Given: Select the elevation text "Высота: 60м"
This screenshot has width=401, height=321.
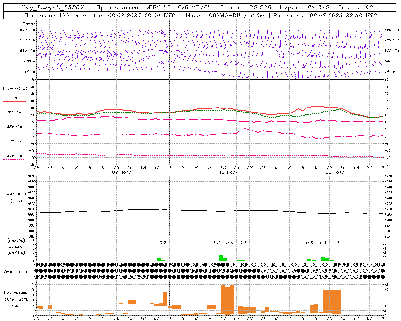Looking at the screenshot, I should tap(357, 8).
